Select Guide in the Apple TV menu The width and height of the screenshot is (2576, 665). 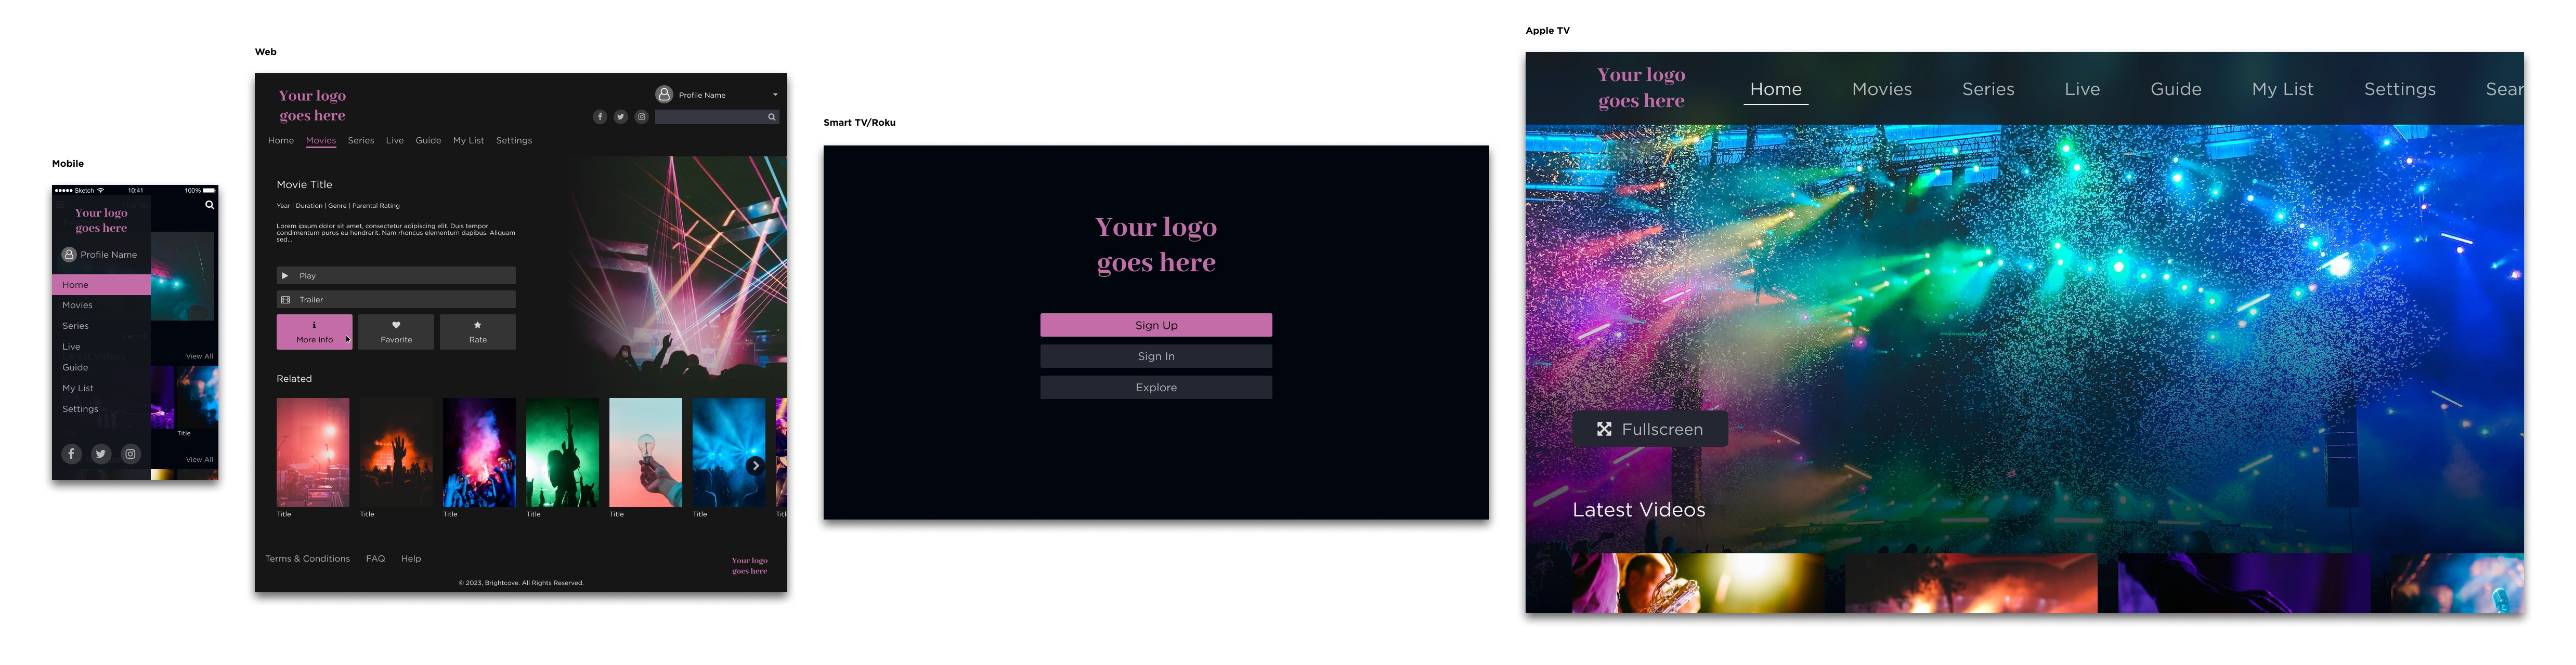[2176, 89]
